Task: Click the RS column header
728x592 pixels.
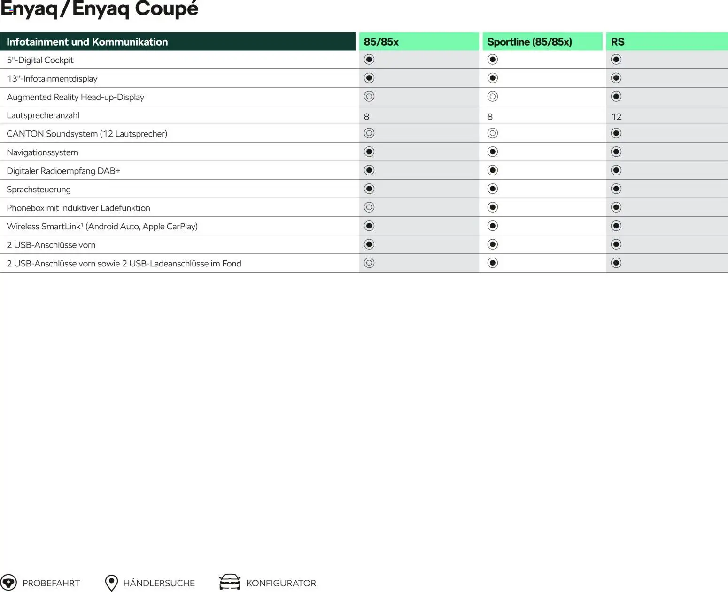Action: pyautogui.click(x=618, y=42)
